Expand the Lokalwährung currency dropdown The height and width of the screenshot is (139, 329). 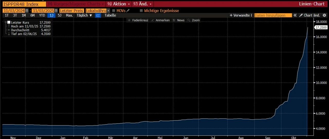pos(108,11)
